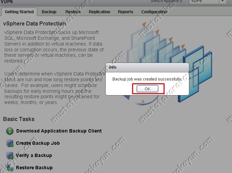
Task: Open the Switch Appliance dropdown
Action: coord(208,2)
